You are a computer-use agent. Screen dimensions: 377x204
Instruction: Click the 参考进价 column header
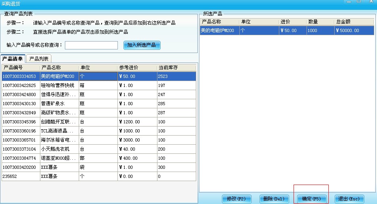[137, 68]
